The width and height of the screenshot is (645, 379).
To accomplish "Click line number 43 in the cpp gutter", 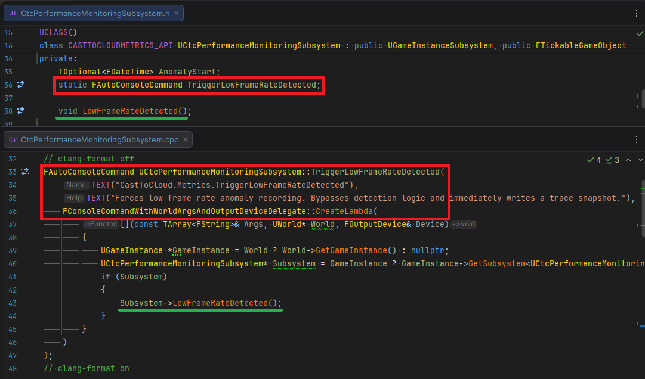I will [13, 303].
